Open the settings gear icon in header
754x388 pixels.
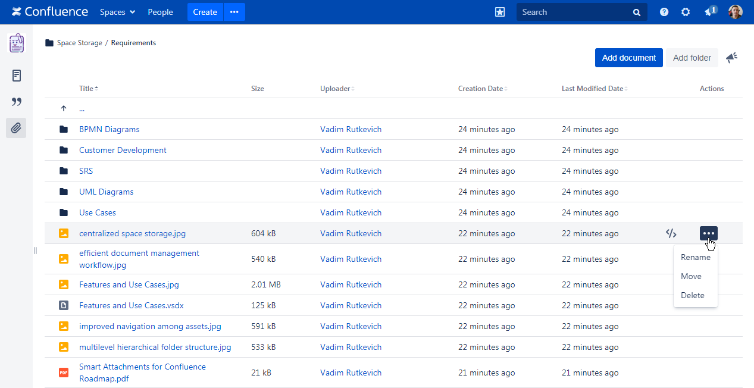(x=686, y=12)
